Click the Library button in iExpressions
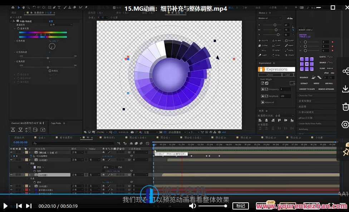The height and width of the screenshot is (212, 349). [270, 75]
